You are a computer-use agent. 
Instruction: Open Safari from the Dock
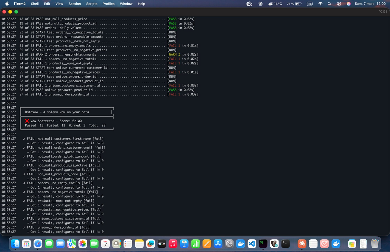38,243
